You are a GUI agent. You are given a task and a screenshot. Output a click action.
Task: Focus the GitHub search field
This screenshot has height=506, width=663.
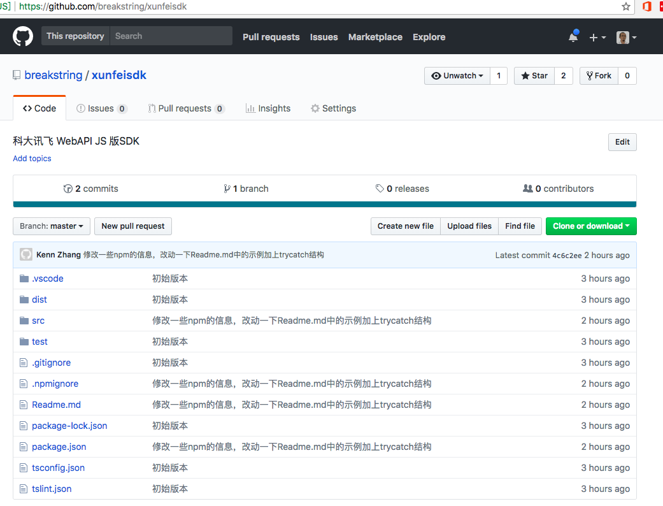point(171,36)
